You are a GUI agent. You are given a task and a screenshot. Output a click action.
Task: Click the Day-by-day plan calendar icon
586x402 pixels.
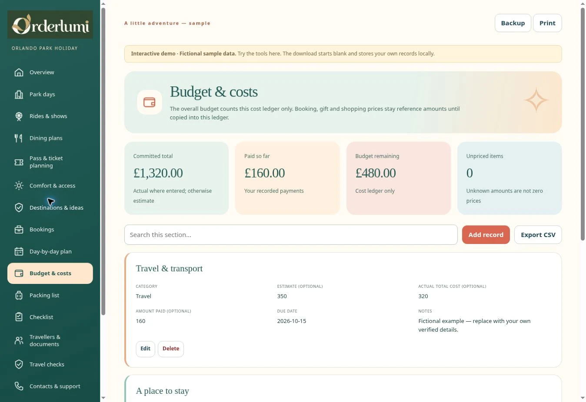pyautogui.click(x=19, y=251)
